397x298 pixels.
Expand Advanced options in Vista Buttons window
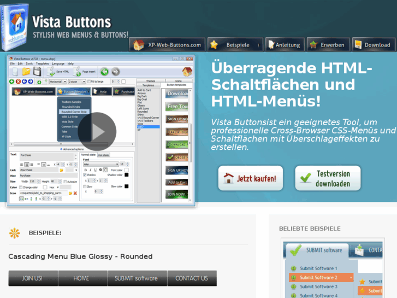tap(72, 149)
